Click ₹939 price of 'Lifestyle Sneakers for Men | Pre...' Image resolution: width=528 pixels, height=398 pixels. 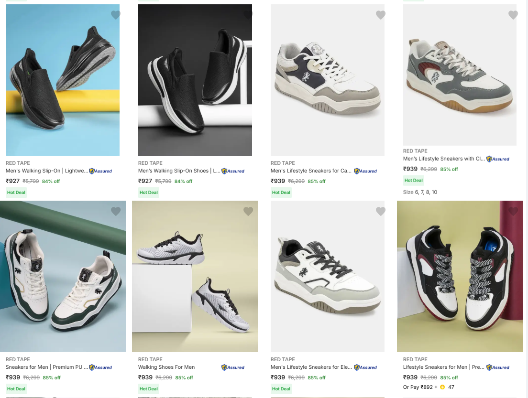coord(410,377)
